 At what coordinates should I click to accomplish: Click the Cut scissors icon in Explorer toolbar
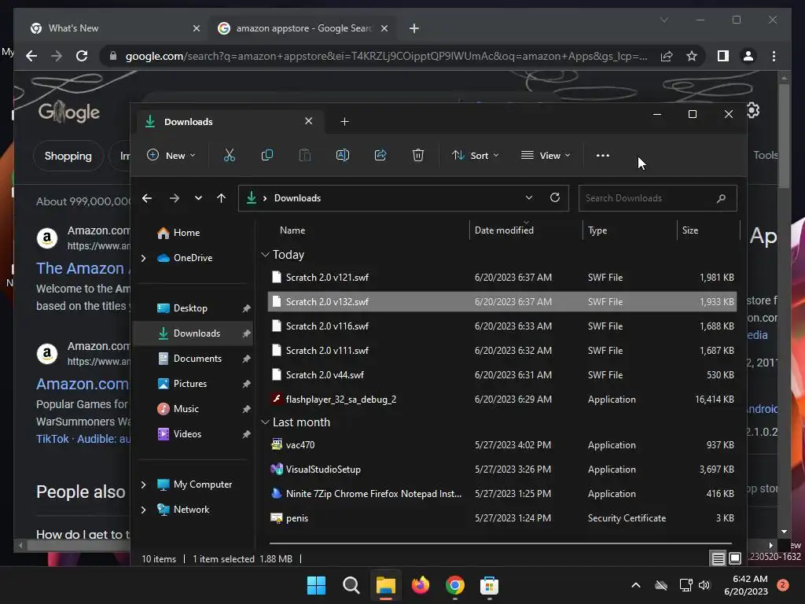(230, 155)
